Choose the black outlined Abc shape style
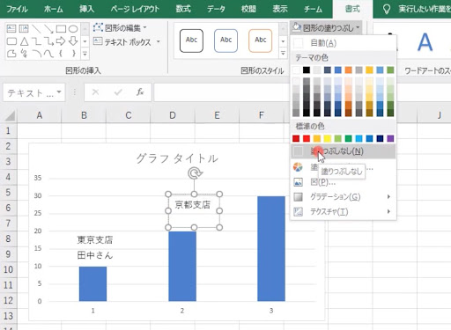451x330 pixels. 191,40
